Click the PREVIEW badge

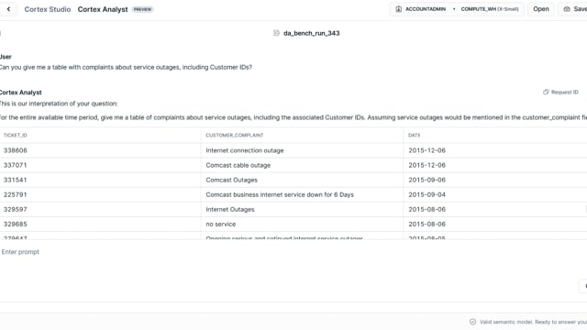click(142, 9)
